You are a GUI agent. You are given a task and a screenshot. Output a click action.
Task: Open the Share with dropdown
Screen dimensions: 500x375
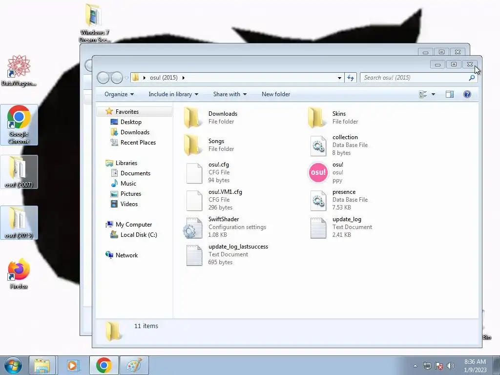click(230, 94)
